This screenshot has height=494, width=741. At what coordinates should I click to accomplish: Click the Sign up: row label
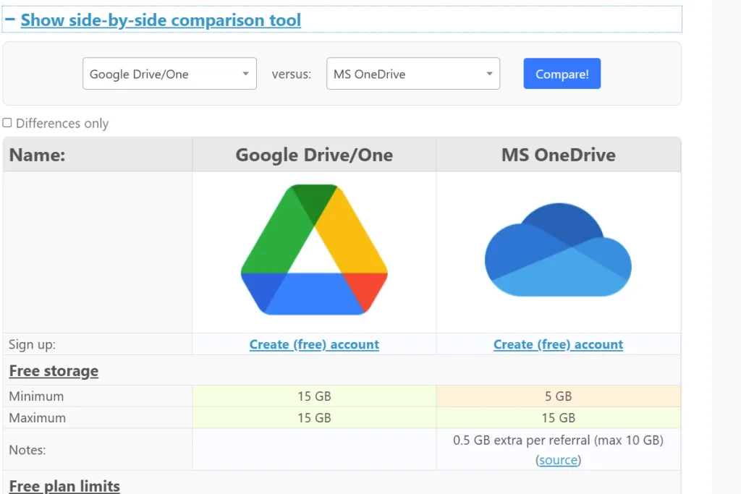tap(32, 345)
